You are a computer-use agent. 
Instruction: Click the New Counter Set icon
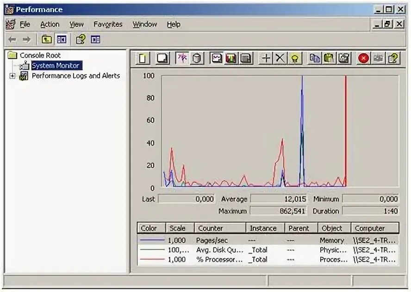143,58
